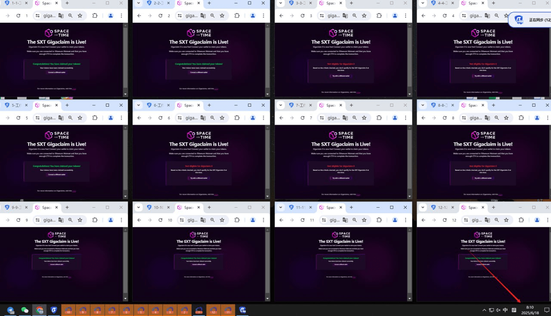551x316 pixels.
Task: Click the volume icon in the system tray
Action: point(498,310)
